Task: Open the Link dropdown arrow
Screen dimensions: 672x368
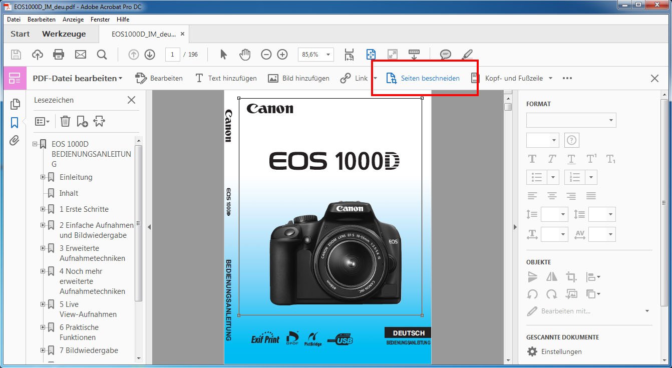Action: coord(376,78)
